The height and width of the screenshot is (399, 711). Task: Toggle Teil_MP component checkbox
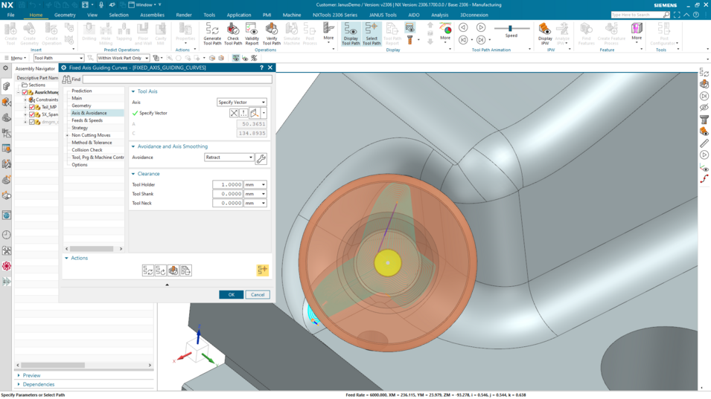[x=32, y=107]
